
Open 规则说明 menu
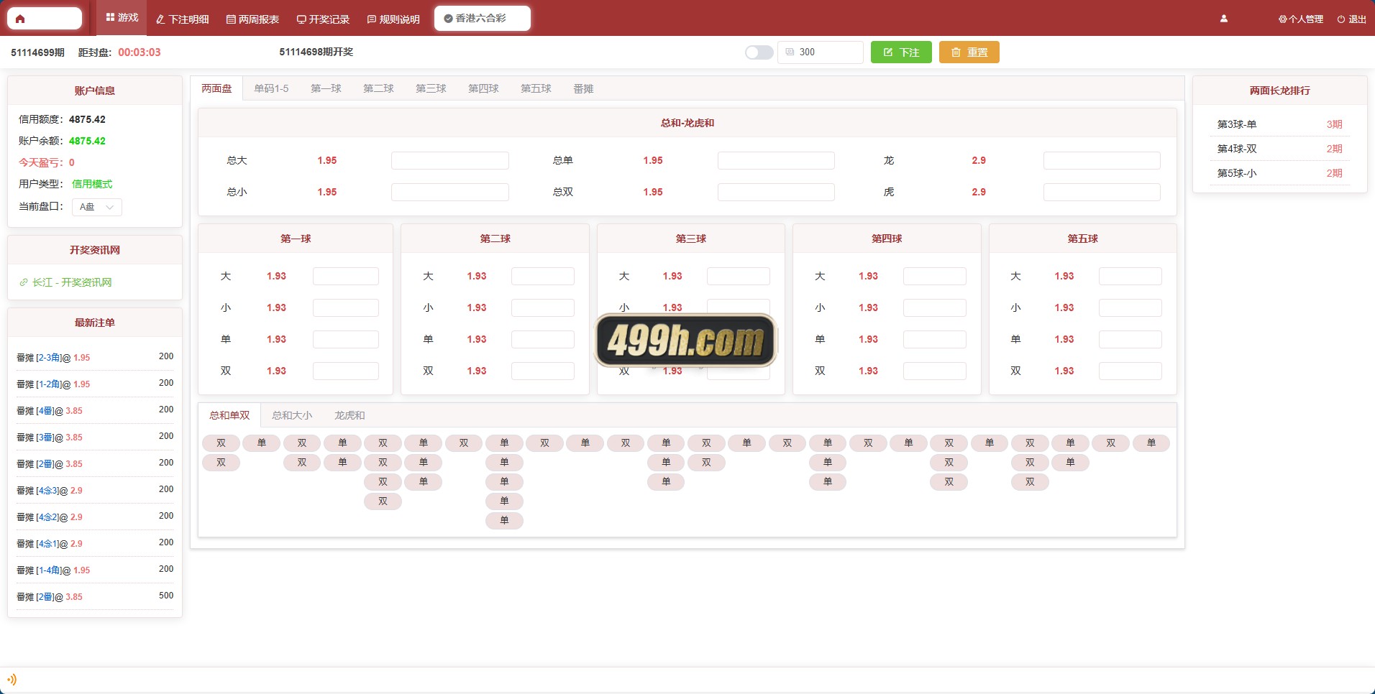point(393,19)
